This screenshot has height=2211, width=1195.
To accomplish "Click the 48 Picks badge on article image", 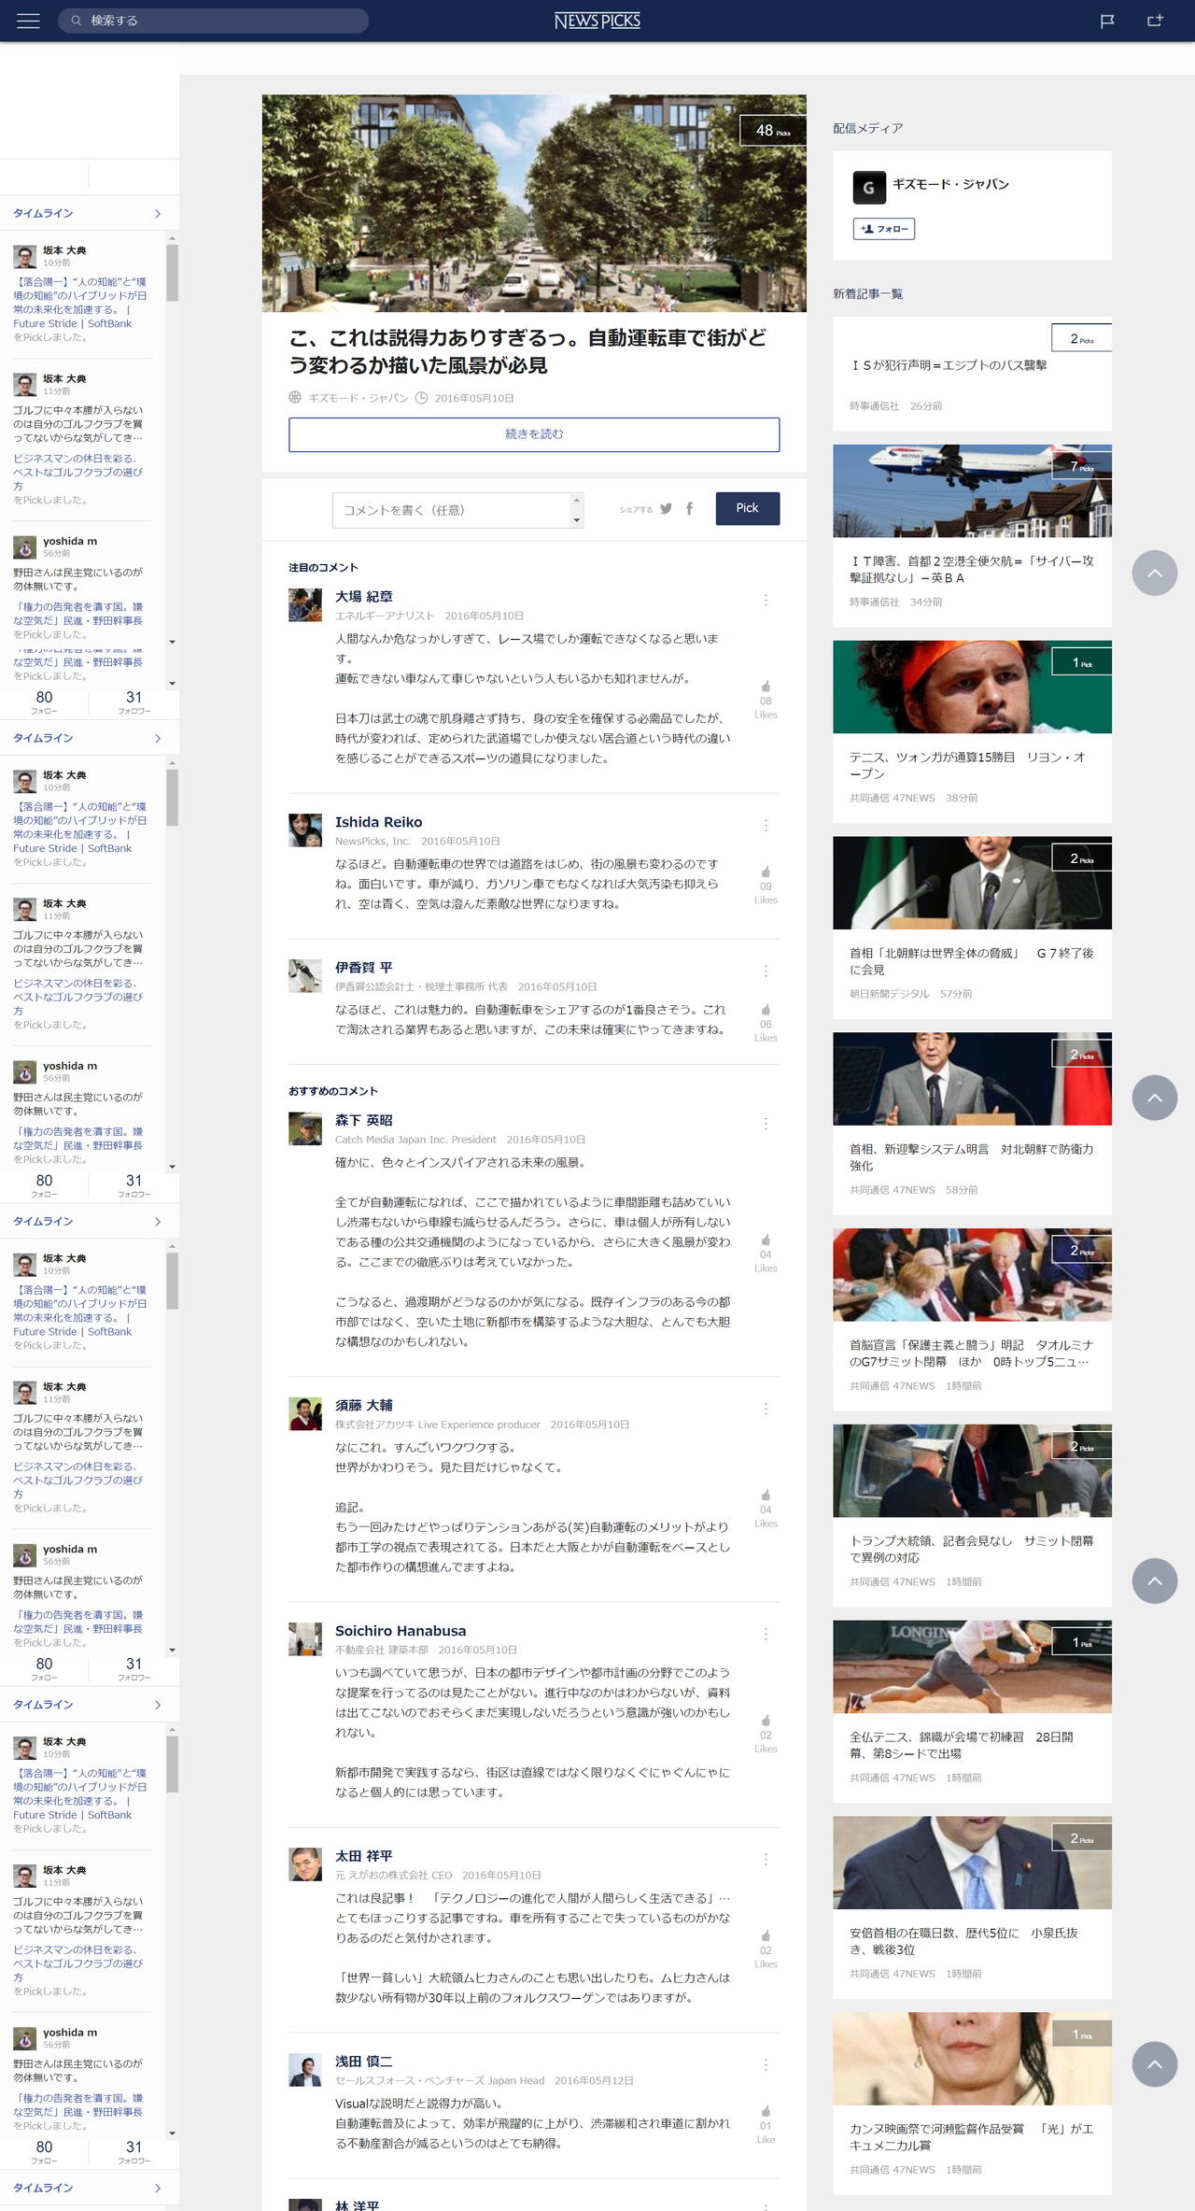I will (773, 130).
